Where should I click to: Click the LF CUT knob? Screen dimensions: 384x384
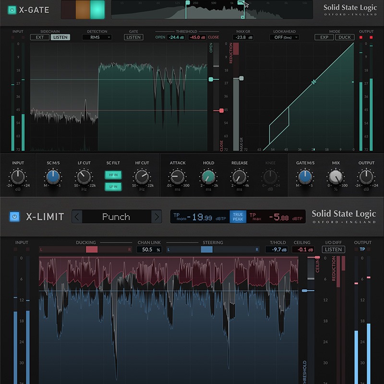click(x=84, y=177)
